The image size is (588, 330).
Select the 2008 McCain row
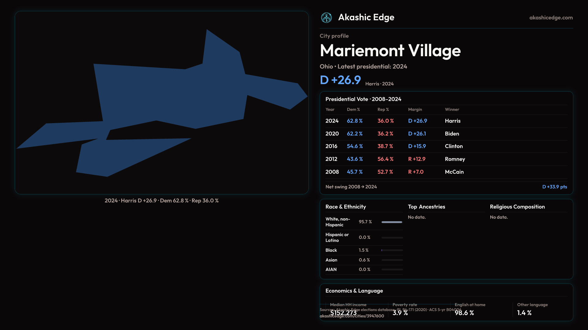(x=446, y=172)
